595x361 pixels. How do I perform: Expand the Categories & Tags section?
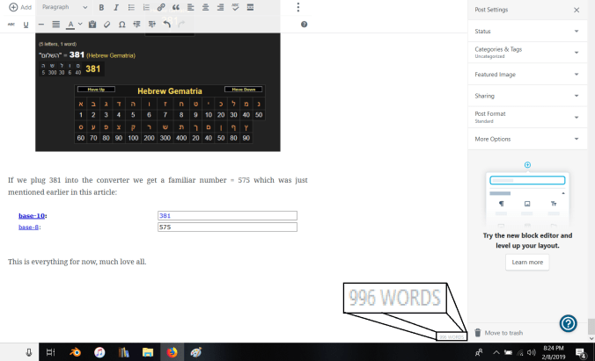[x=526, y=53]
